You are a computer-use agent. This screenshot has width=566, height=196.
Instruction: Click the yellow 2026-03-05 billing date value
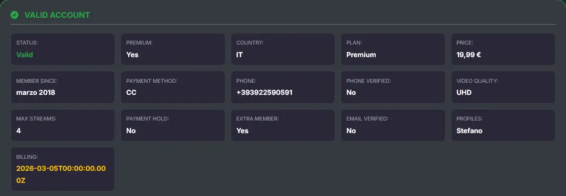point(61,175)
